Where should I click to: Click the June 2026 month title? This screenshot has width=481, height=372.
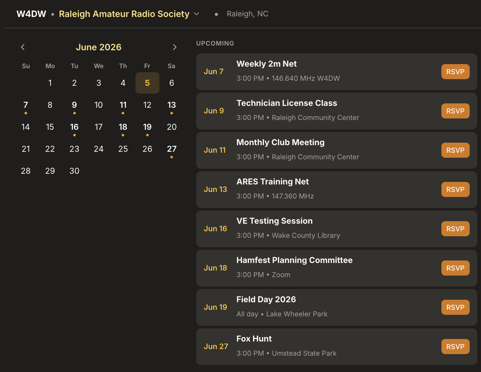coord(99,47)
